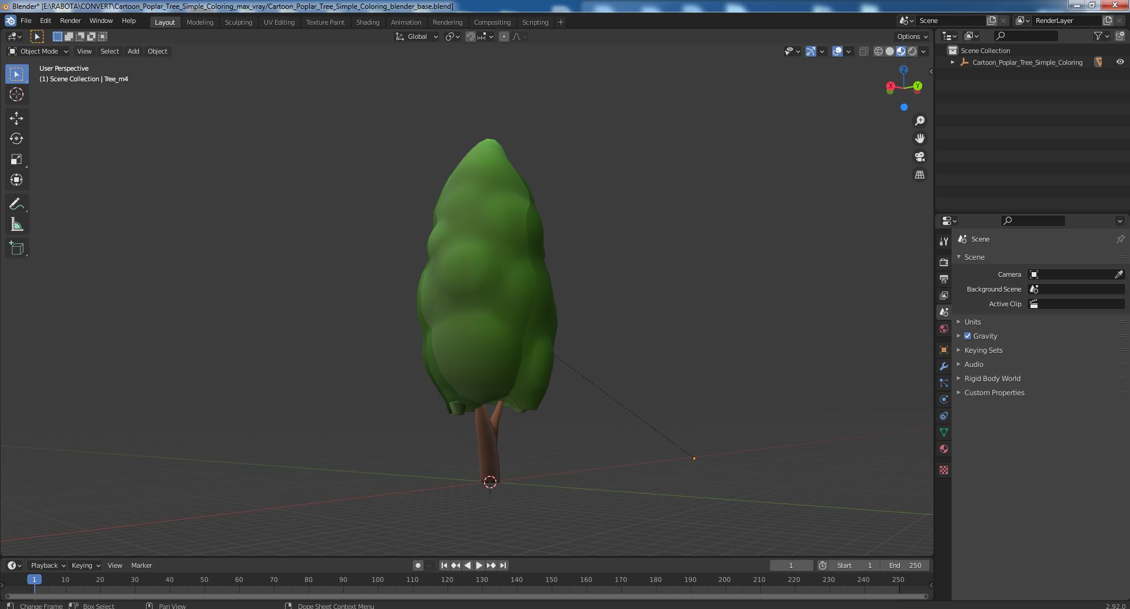Jump to the end frame
This screenshot has height=609, width=1130.
(503, 565)
